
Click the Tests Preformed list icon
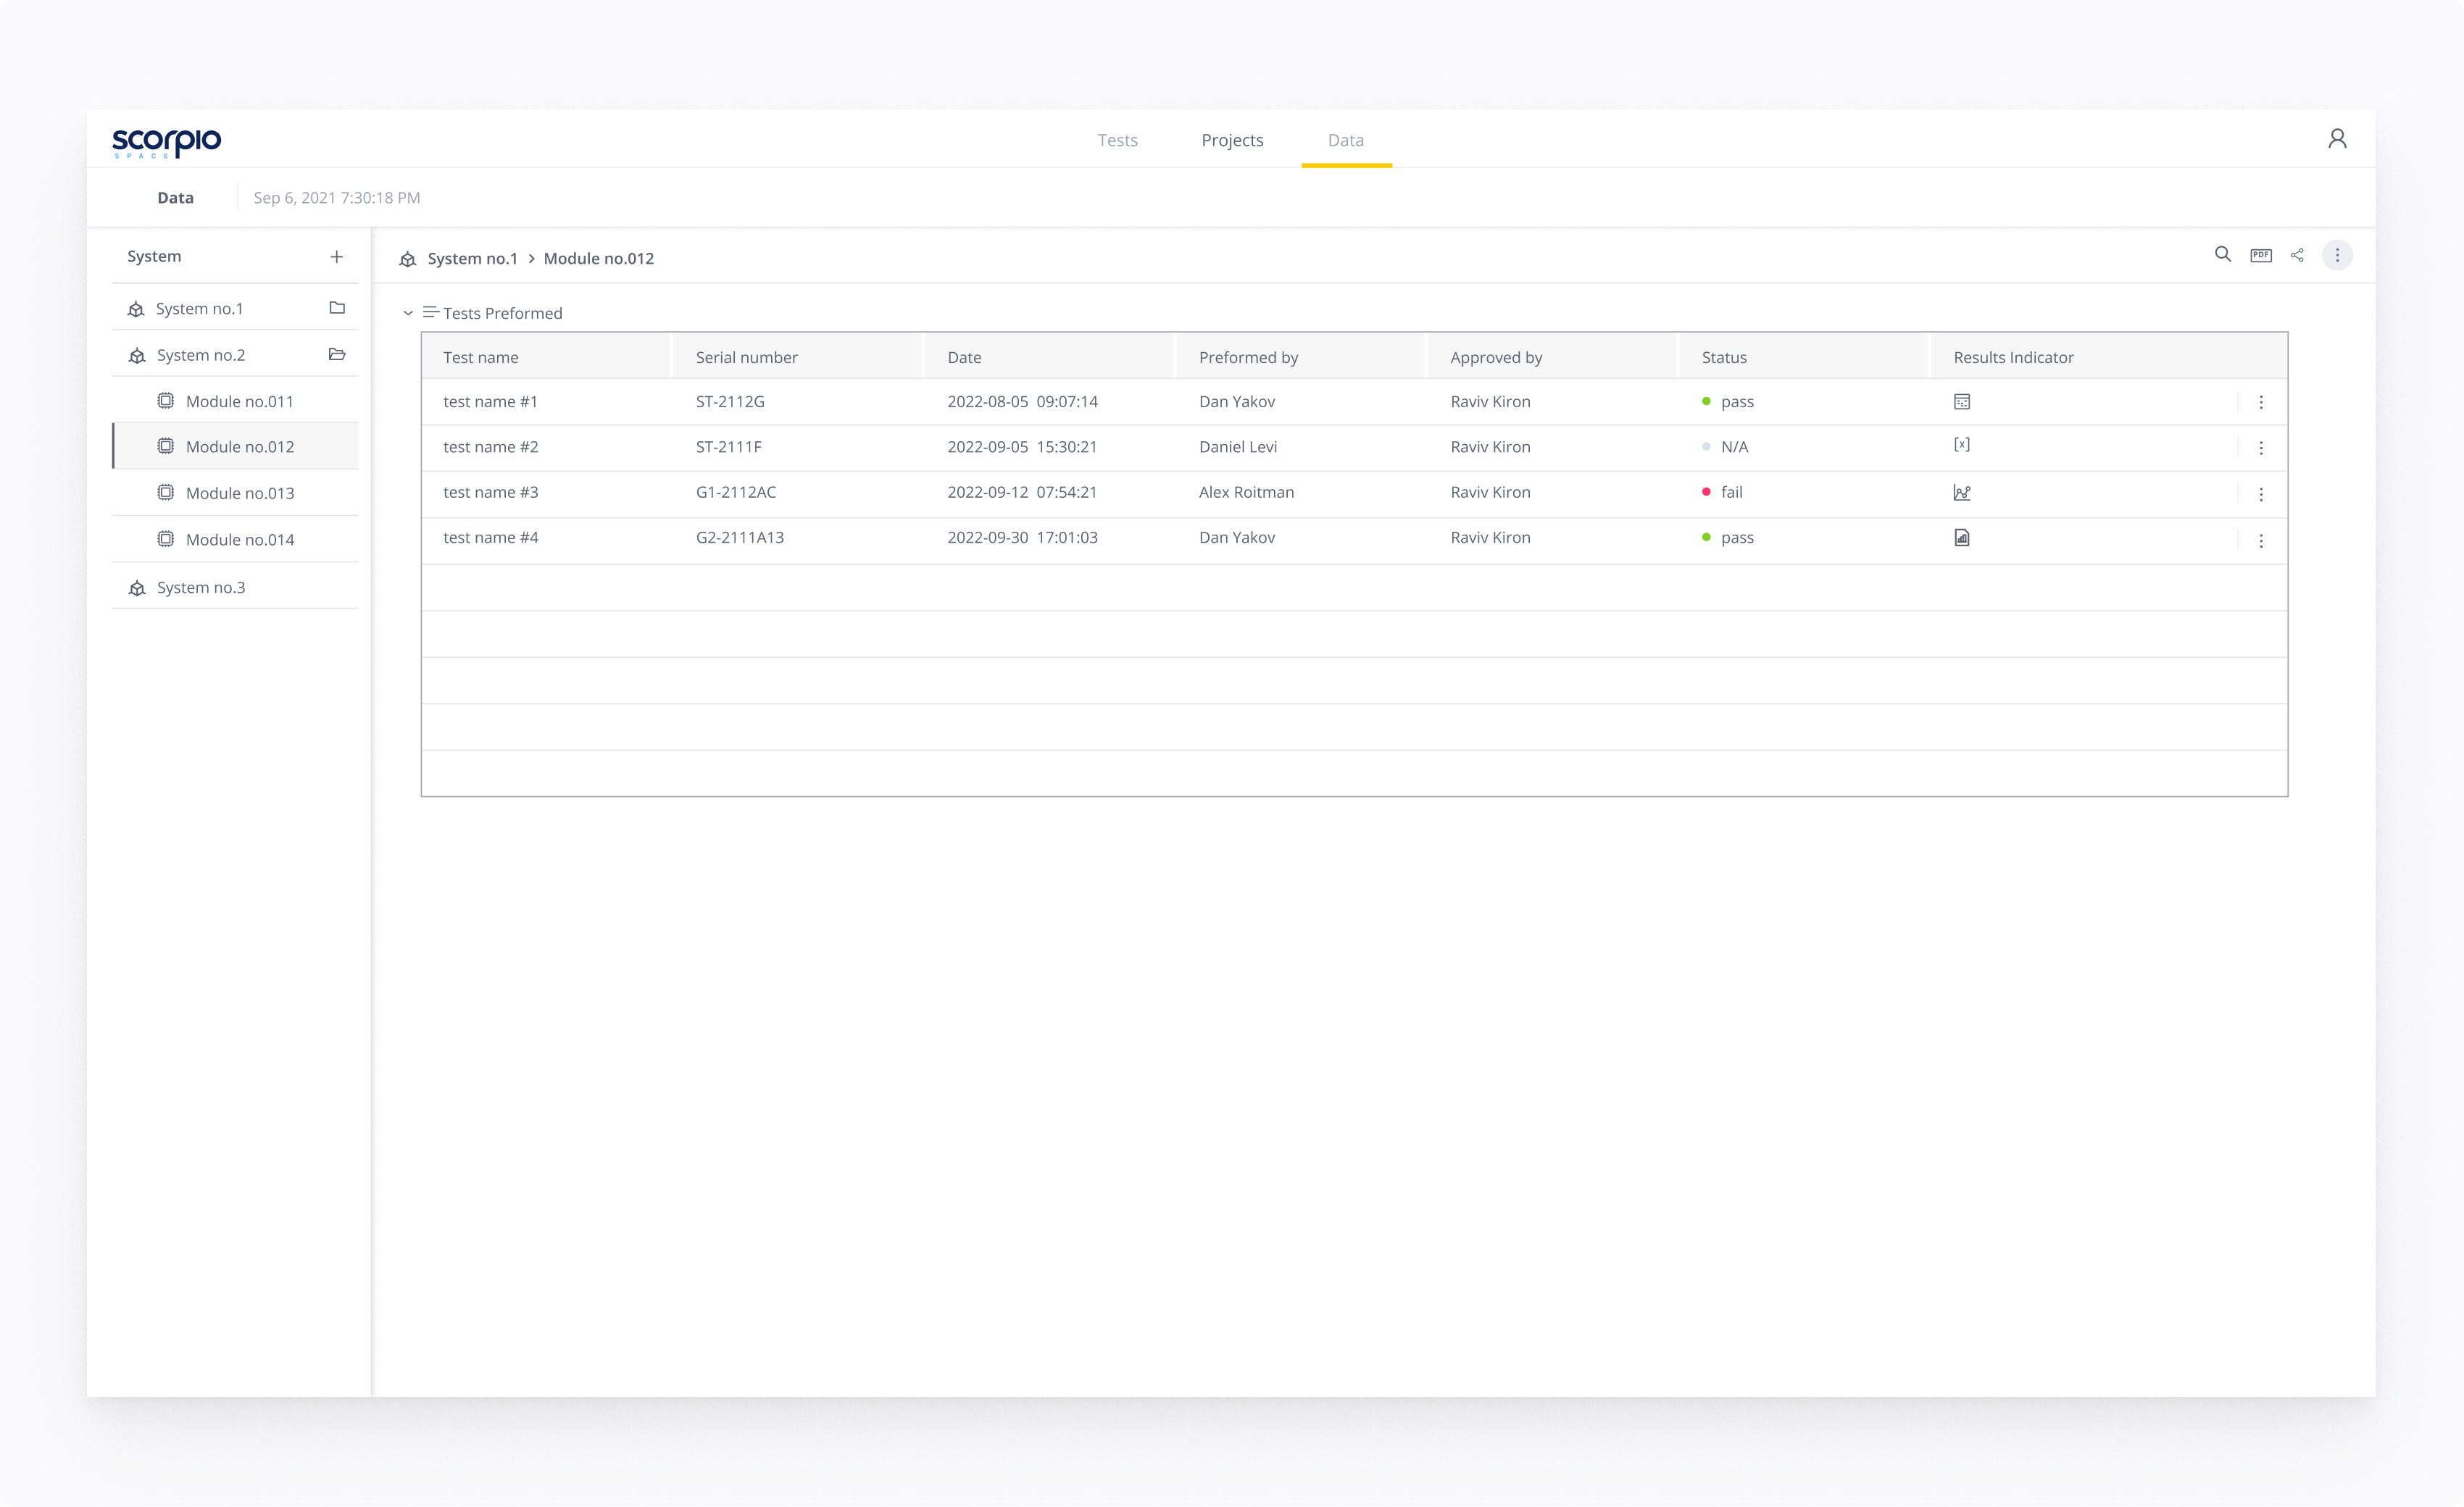[431, 312]
